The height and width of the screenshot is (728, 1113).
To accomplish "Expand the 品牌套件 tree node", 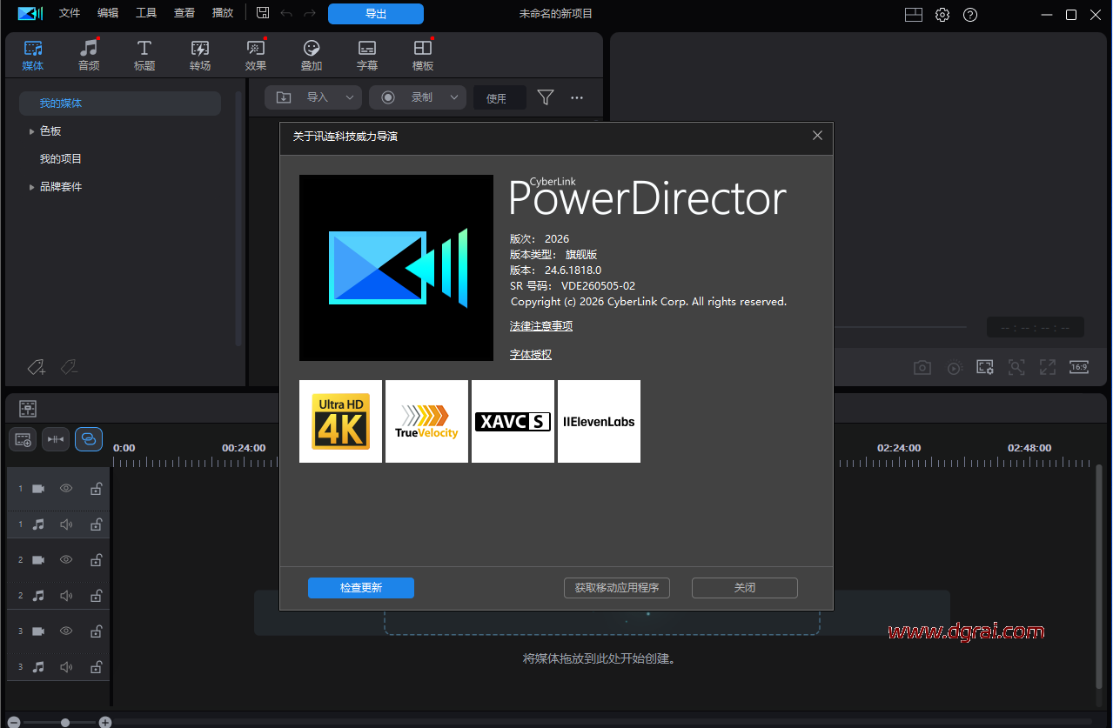I will 32,187.
